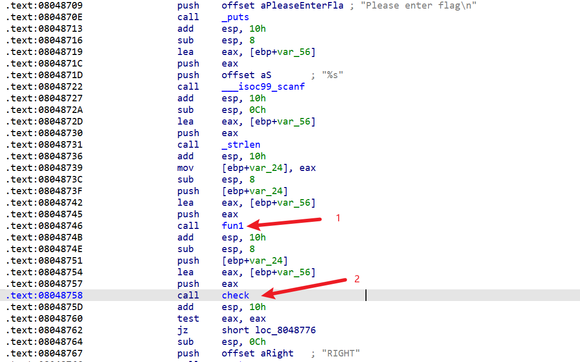Select address .text:08048767
This screenshot has width=580, height=362.
(x=44, y=353)
